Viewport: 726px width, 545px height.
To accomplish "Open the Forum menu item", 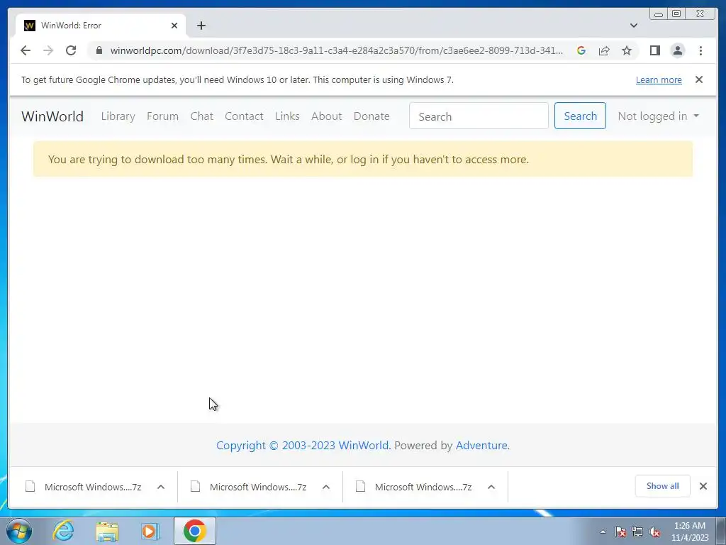I will coord(162,116).
